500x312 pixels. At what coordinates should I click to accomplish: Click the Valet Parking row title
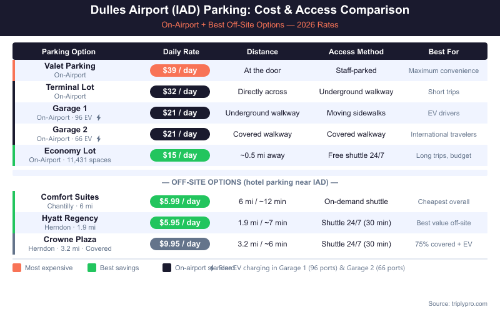[x=70, y=66]
